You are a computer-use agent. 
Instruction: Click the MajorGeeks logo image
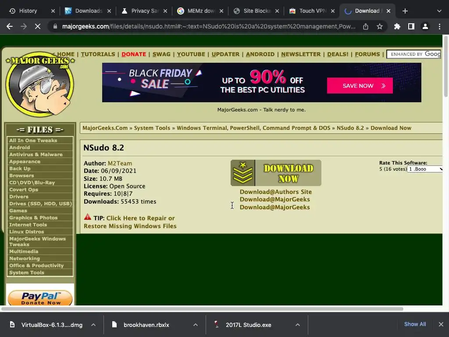40,84
